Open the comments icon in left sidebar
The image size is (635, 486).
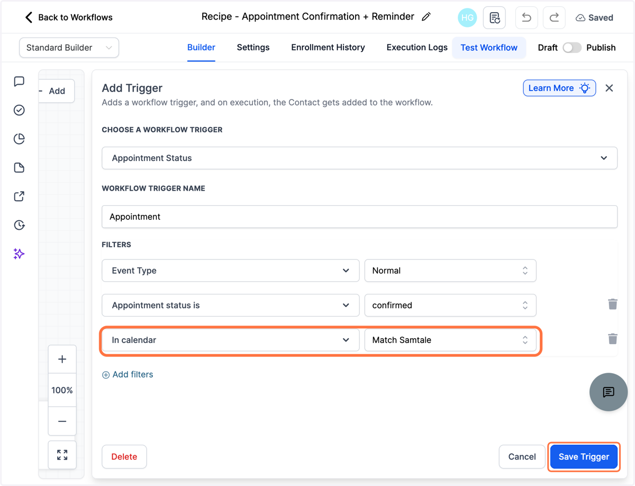[19, 82]
